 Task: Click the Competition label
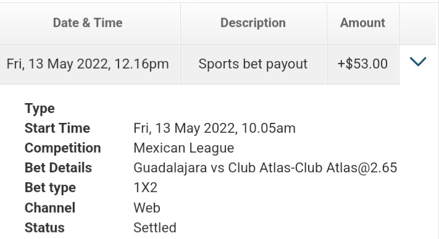coord(63,148)
